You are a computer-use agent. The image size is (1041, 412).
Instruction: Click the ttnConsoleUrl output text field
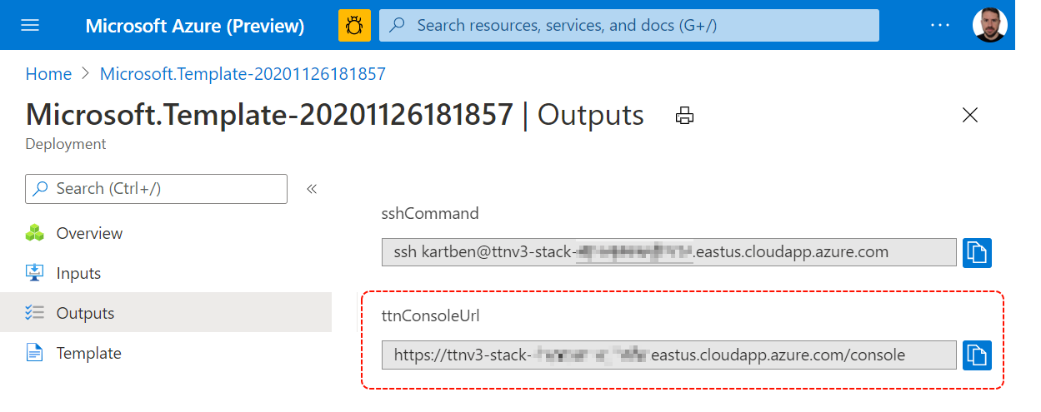pyautogui.click(x=668, y=355)
